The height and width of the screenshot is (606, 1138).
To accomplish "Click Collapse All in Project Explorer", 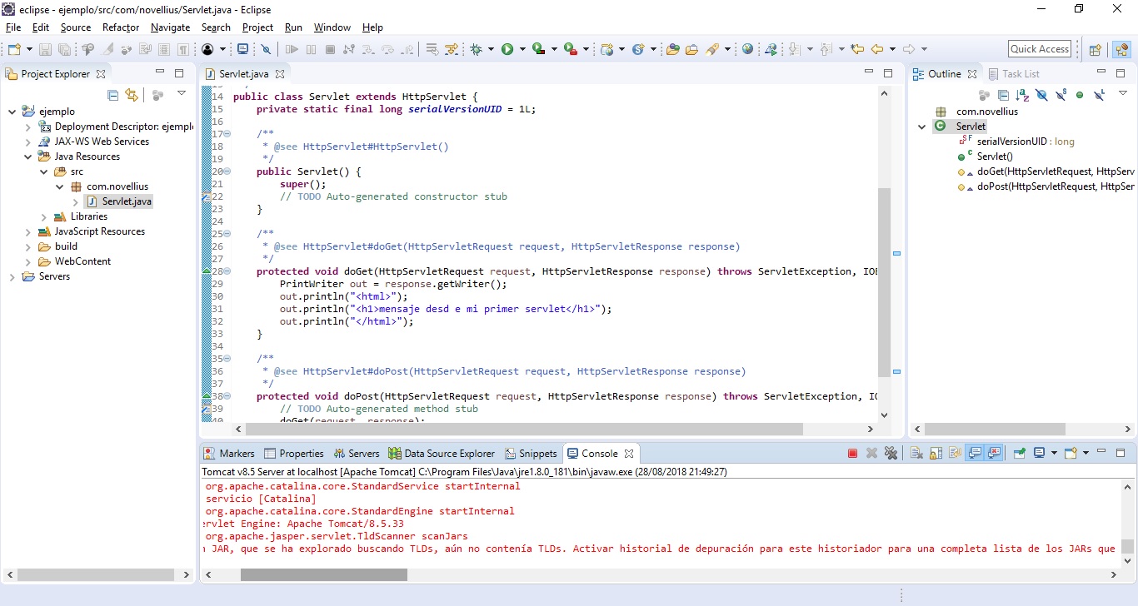I will click(x=112, y=95).
